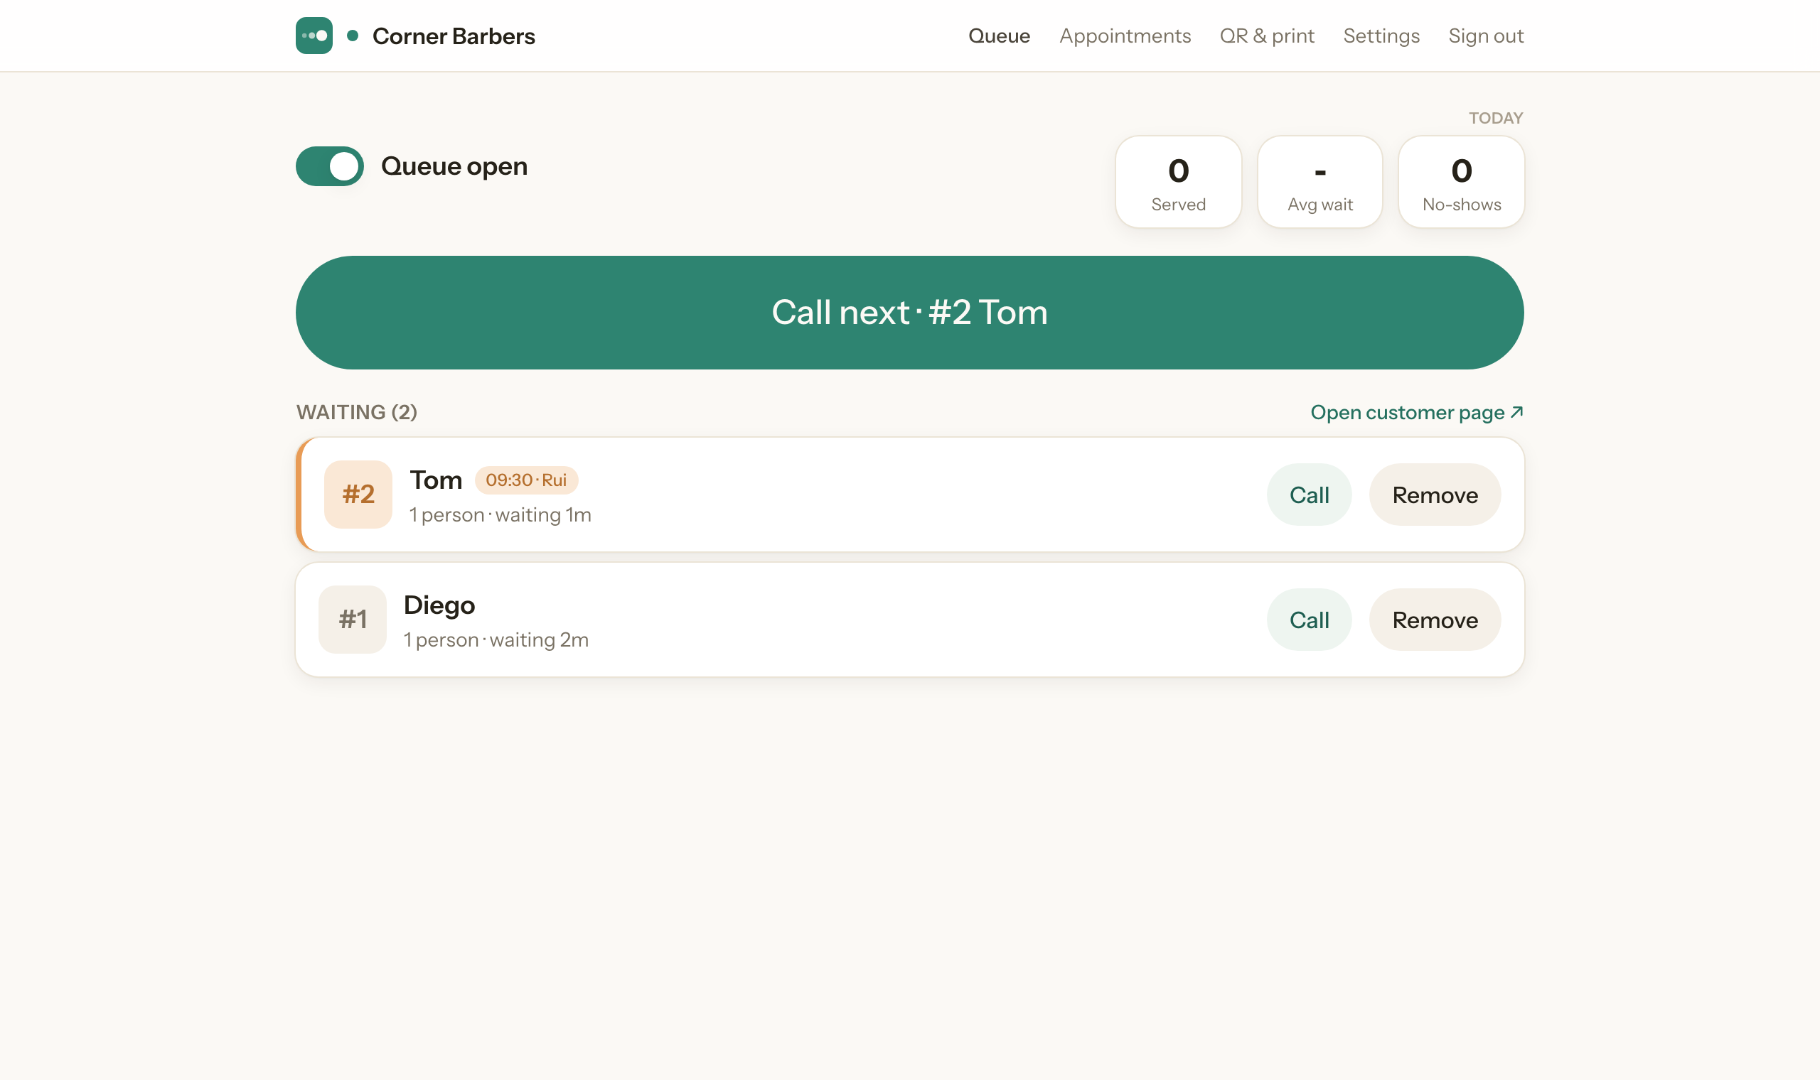Sign out of the account

(1486, 36)
